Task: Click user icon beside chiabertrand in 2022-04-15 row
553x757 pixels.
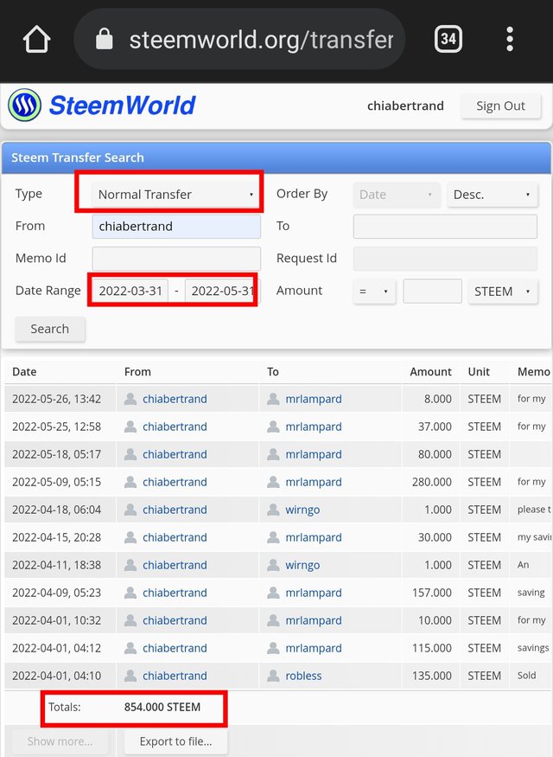Action: click(130, 538)
